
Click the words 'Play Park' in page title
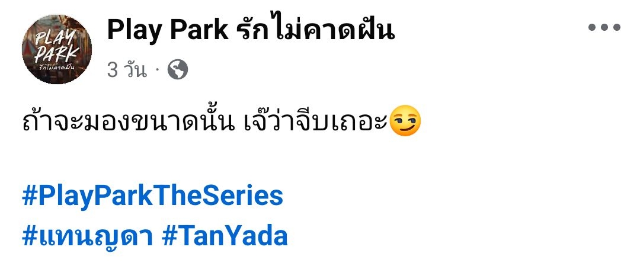click(x=168, y=30)
